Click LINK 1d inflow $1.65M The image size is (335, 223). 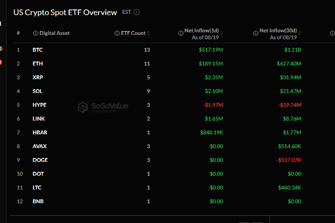coord(214,119)
